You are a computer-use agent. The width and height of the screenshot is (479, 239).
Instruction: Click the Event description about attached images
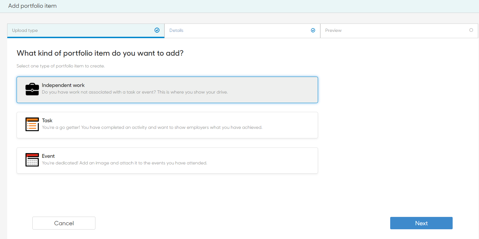(x=125, y=163)
